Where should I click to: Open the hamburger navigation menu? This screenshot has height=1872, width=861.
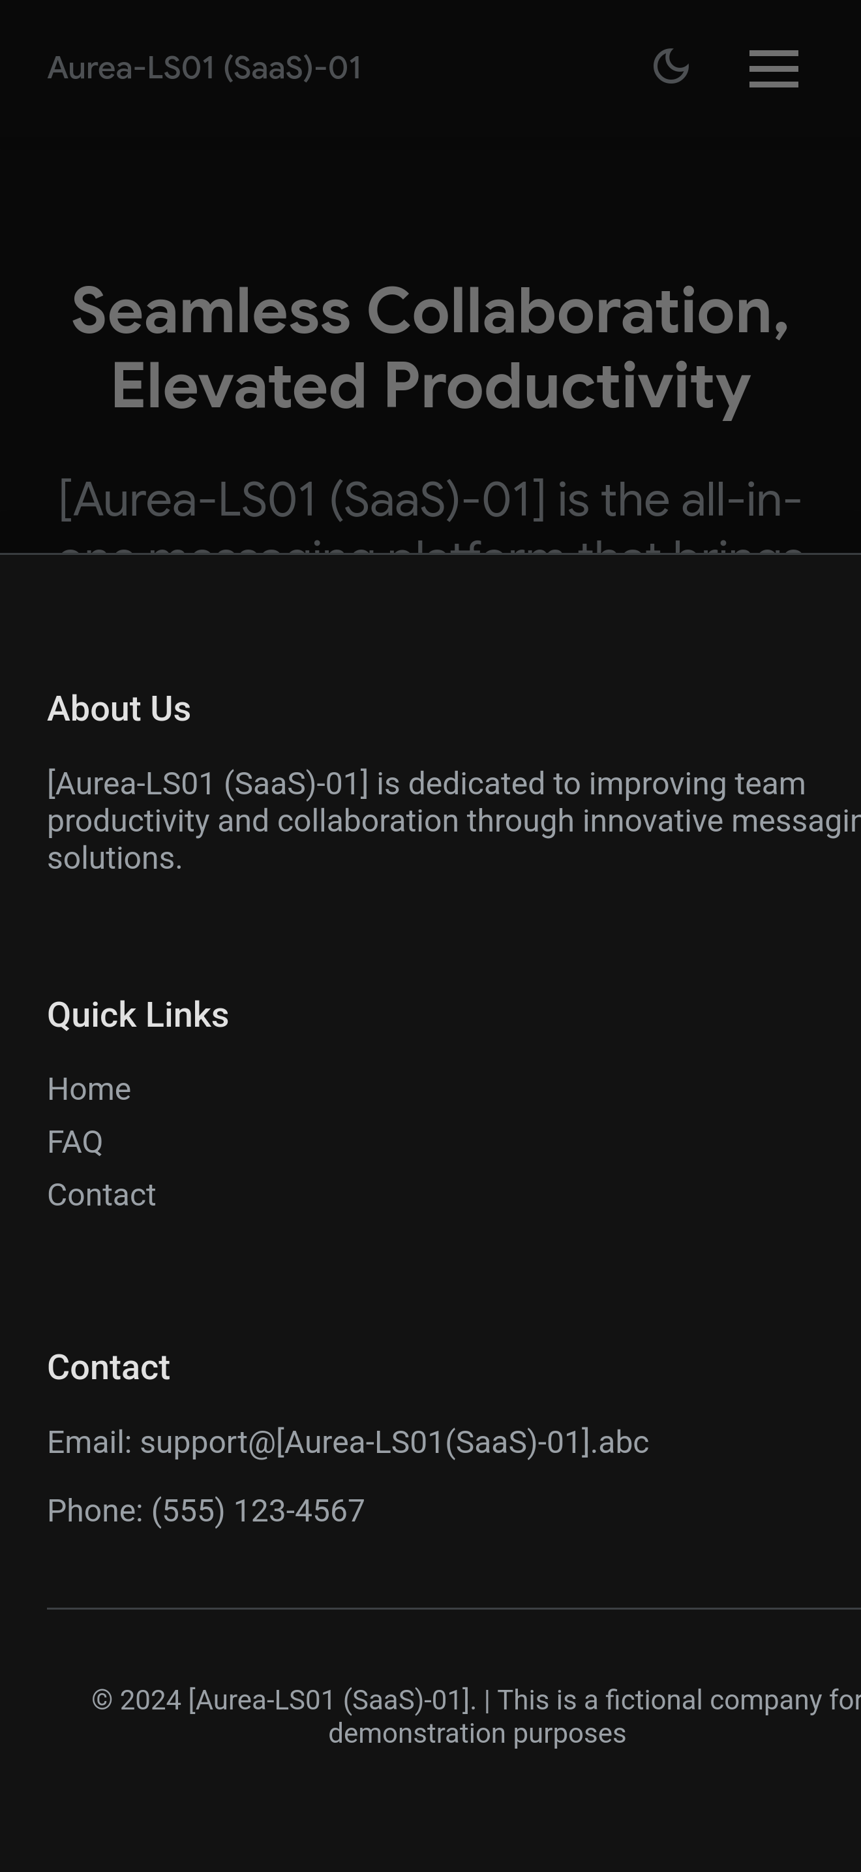773,69
